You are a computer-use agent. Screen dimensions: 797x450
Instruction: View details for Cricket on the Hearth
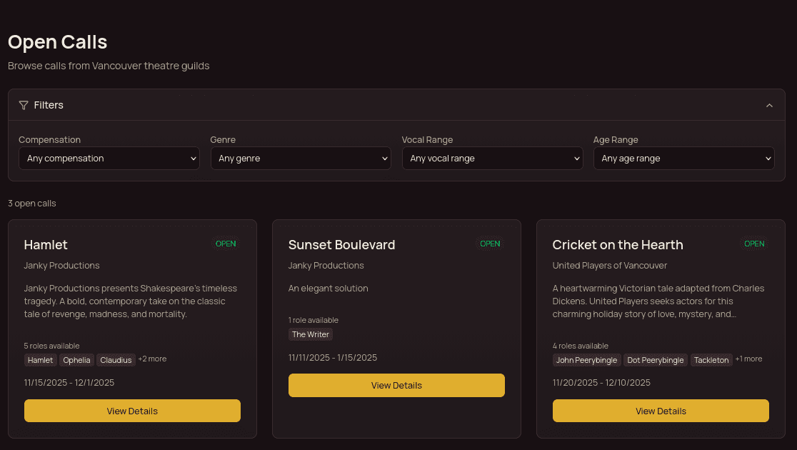tap(661, 411)
